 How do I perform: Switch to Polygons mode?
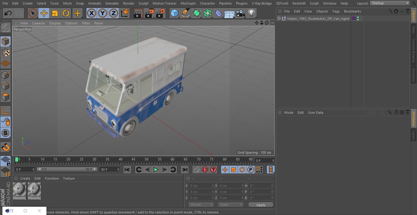pos(5,97)
